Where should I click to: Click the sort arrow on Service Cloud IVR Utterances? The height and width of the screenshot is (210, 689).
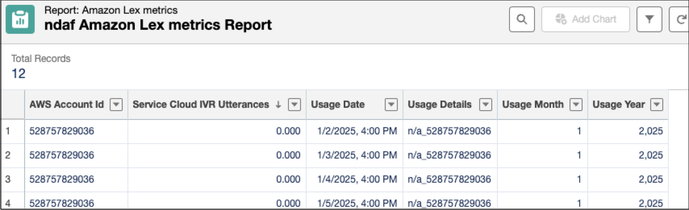[x=278, y=105]
